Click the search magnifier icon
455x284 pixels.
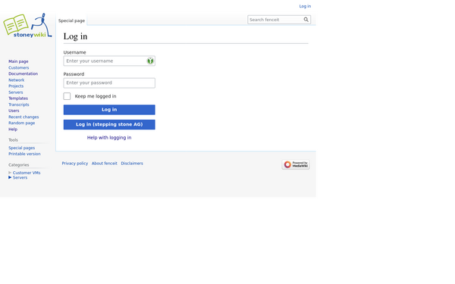306,20
